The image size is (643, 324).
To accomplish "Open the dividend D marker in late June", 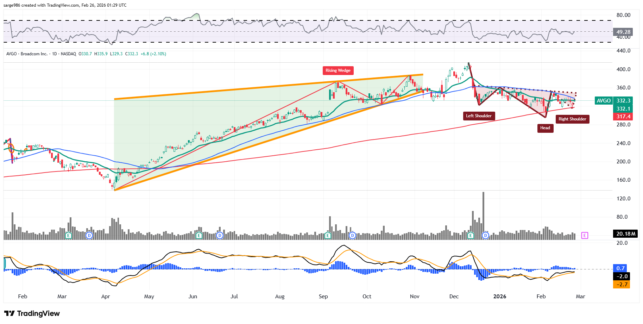I will coord(220,235).
